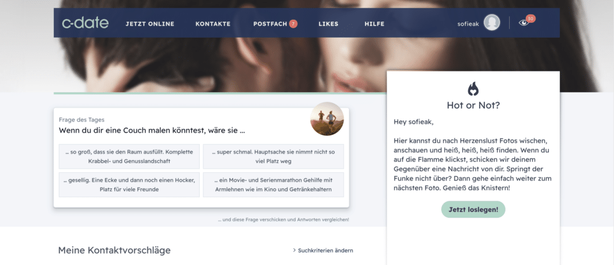
Task: Click the Jetzt loslegen! button
Action: coord(474,209)
